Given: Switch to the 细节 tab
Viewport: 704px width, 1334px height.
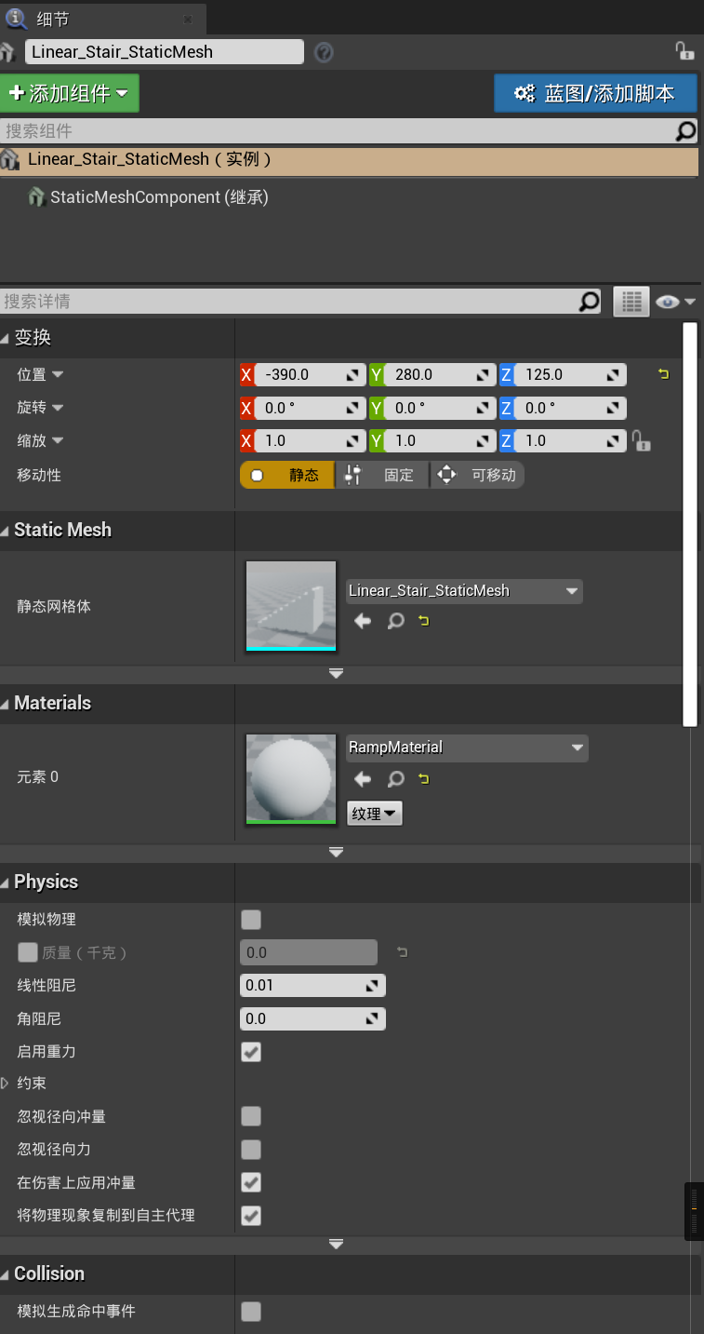Looking at the screenshot, I should click(x=102, y=19).
